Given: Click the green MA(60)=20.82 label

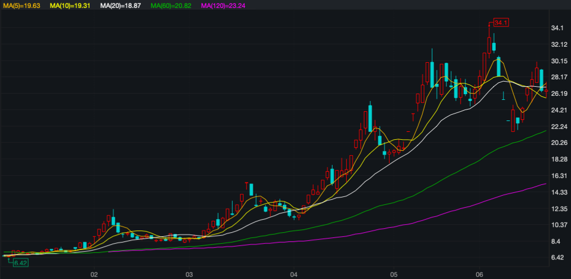Looking at the screenshot, I should [x=170, y=5].
